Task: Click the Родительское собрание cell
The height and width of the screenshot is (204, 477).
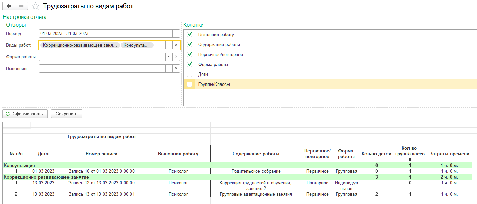Action: 256,171
